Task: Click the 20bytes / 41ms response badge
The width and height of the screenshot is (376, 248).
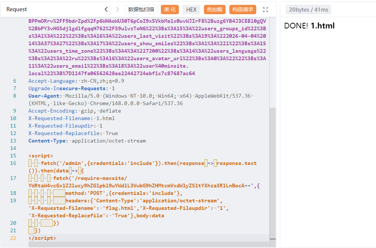Action: [308, 10]
